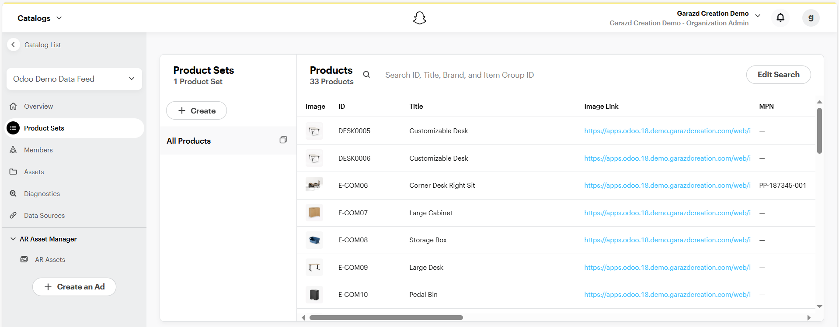The height and width of the screenshot is (327, 839).
Task: Click the Image Link column header
Action: coord(601,106)
